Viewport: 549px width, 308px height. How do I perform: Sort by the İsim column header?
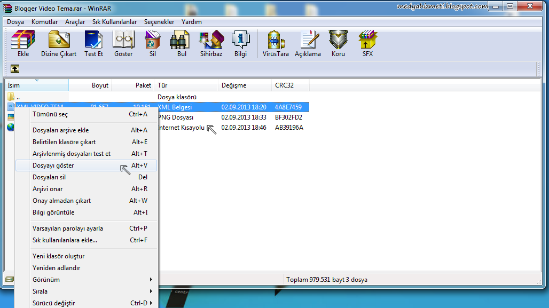[37, 85]
